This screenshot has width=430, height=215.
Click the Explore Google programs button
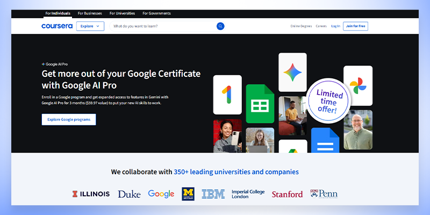[69, 119]
